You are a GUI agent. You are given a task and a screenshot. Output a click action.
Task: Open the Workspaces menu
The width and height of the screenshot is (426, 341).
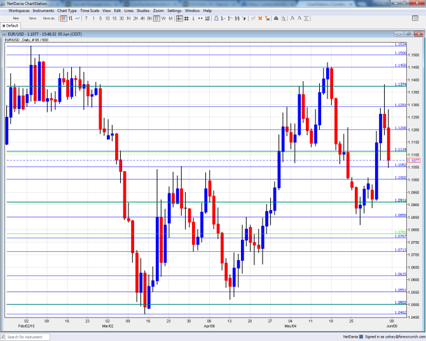[19, 11]
